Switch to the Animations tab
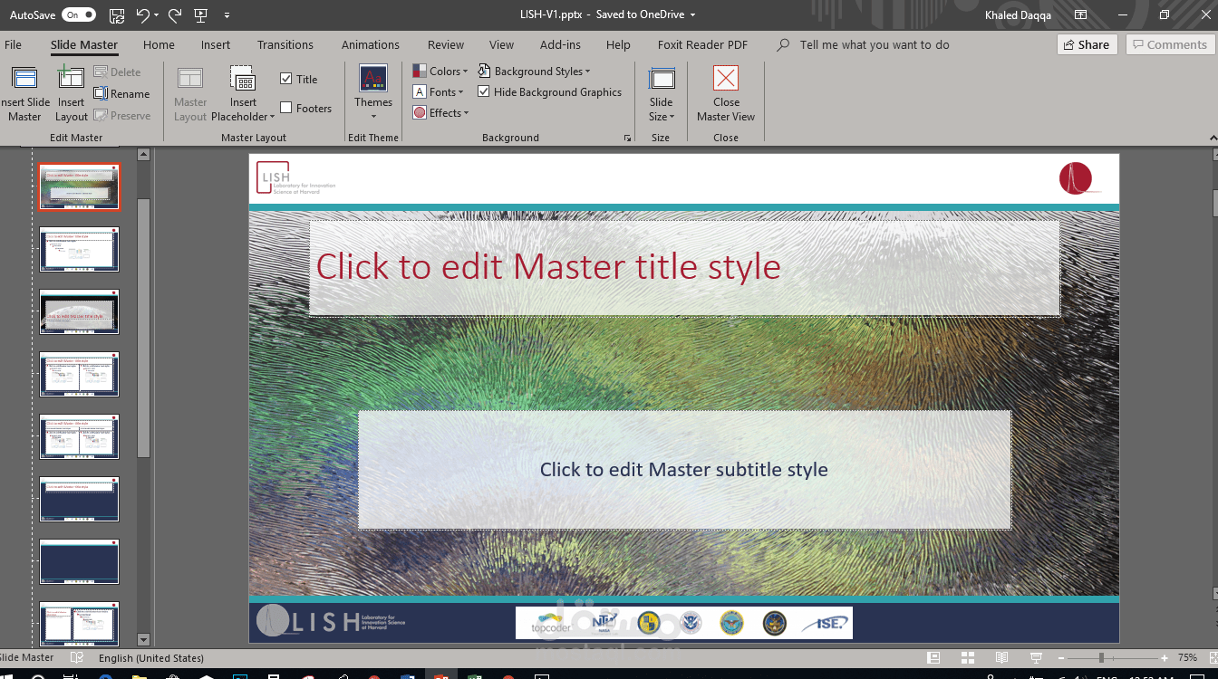The width and height of the screenshot is (1218, 679). pos(370,44)
